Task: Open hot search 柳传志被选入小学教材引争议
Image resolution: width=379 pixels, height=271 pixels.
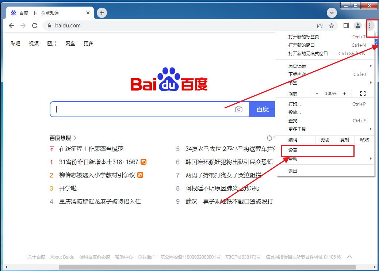Action: (x=97, y=175)
